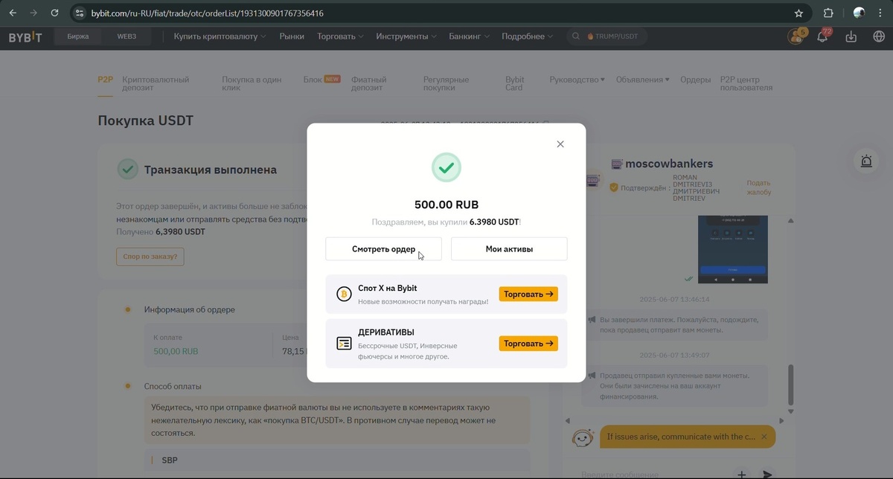Select the P2P tab

105,80
